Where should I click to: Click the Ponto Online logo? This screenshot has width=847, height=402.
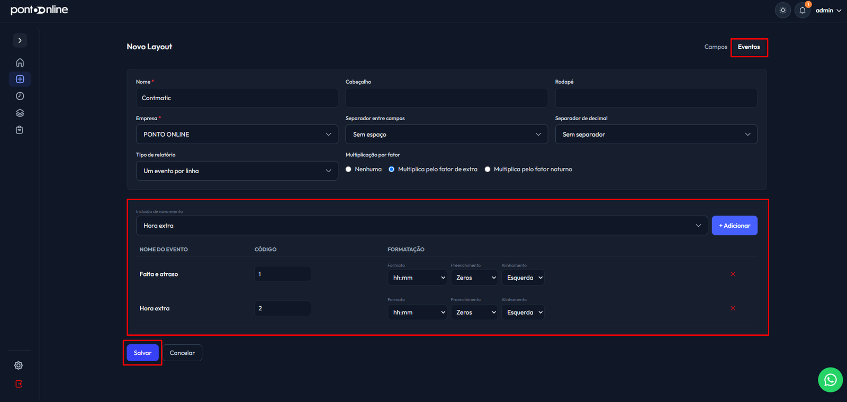click(x=39, y=10)
